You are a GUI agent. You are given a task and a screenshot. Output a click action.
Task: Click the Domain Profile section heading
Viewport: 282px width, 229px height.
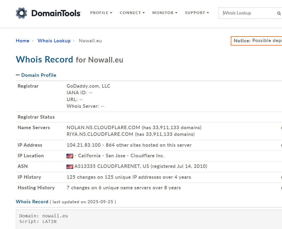(x=39, y=75)
